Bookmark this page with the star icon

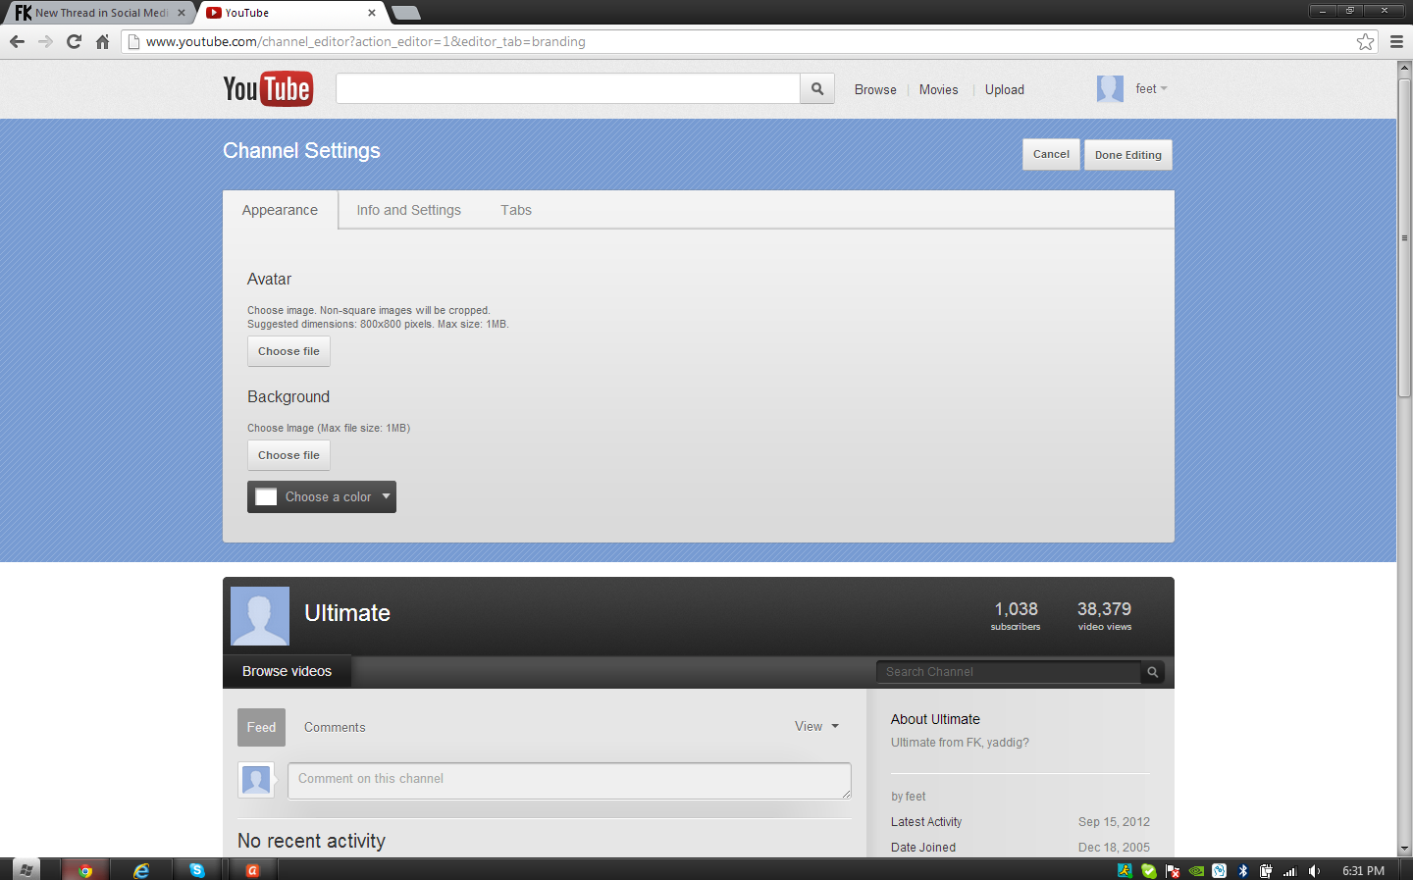(x=1365, y=41)
